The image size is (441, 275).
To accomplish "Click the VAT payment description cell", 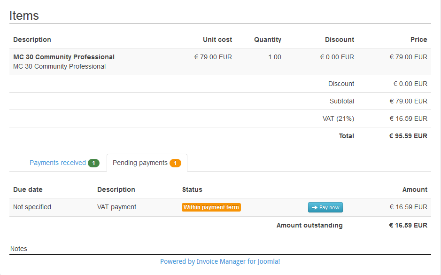I will pyautogui.click(x=116, y=207).
